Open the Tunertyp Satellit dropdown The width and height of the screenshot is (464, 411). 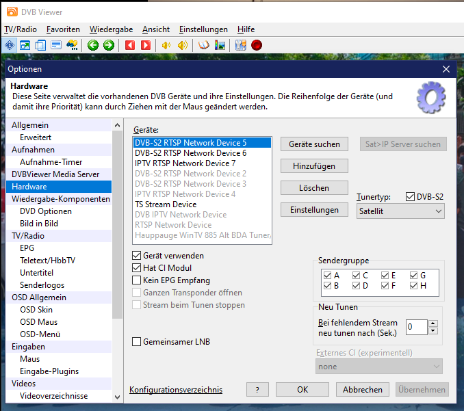pyautogui.click(x=400, y=211)
